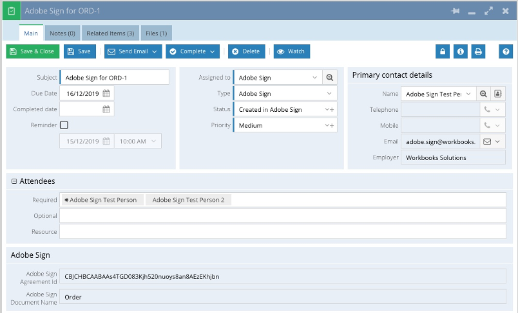Open the Completed date calendar picker
The height and width of the screenshot is (313, 518).
pyautogui.click(x=106, y=109)
